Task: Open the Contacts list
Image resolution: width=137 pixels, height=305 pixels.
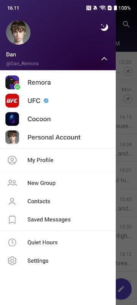Action: click(58, 201)
